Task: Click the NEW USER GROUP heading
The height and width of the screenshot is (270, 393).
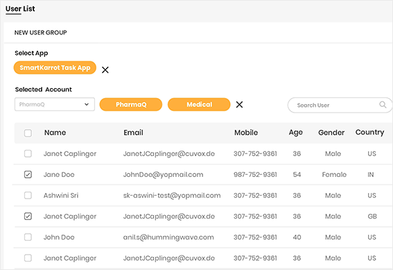Action: tap(41, 33)
